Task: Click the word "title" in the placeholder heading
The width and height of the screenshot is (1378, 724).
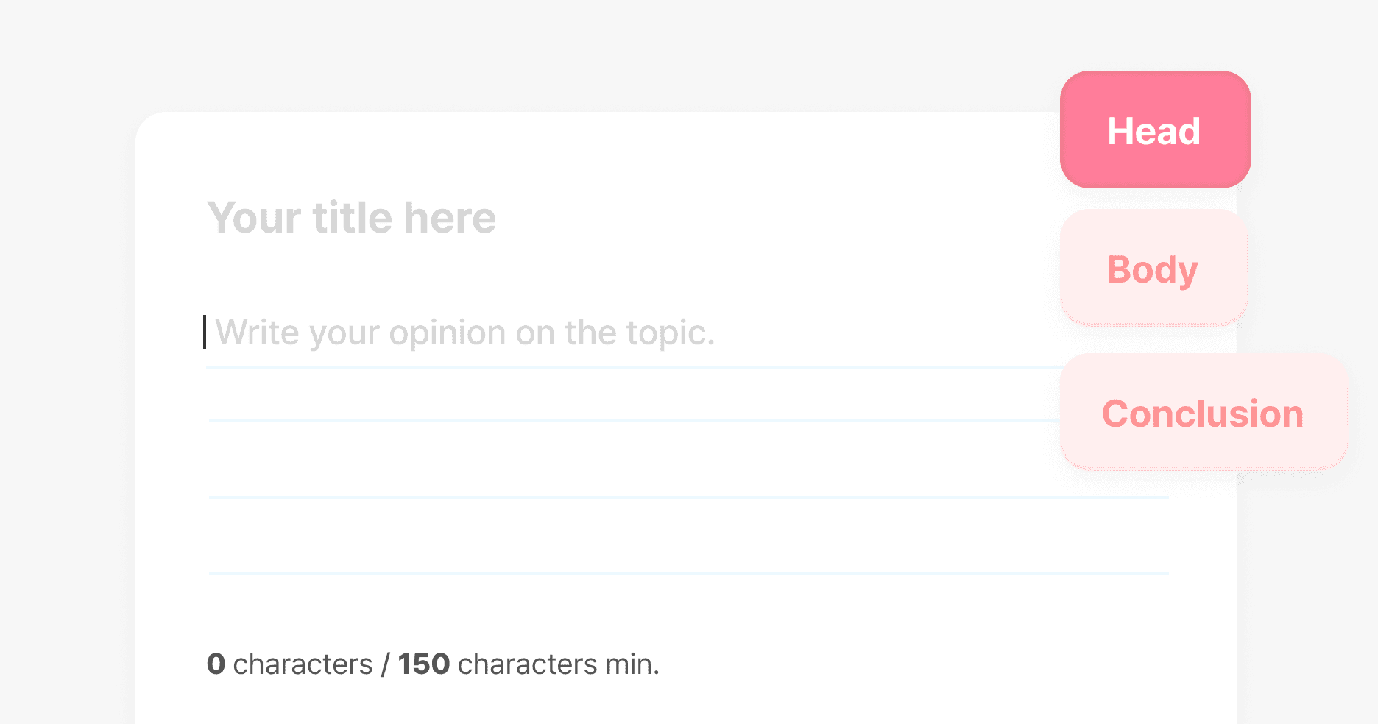Action: point(352,218)
